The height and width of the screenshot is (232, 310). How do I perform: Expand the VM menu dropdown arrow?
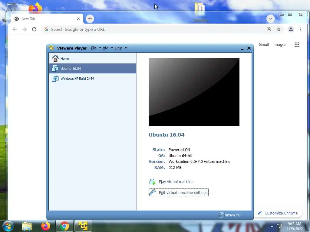coord(112,48)
